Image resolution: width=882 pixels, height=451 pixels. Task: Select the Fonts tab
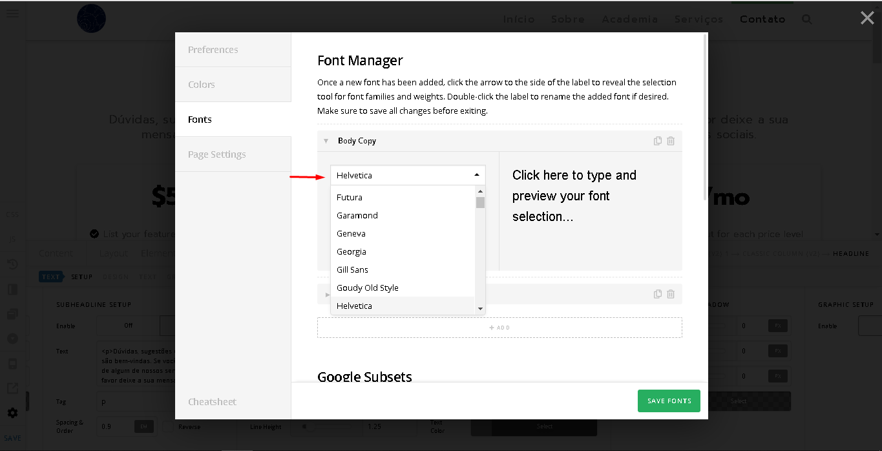(233, 120)
